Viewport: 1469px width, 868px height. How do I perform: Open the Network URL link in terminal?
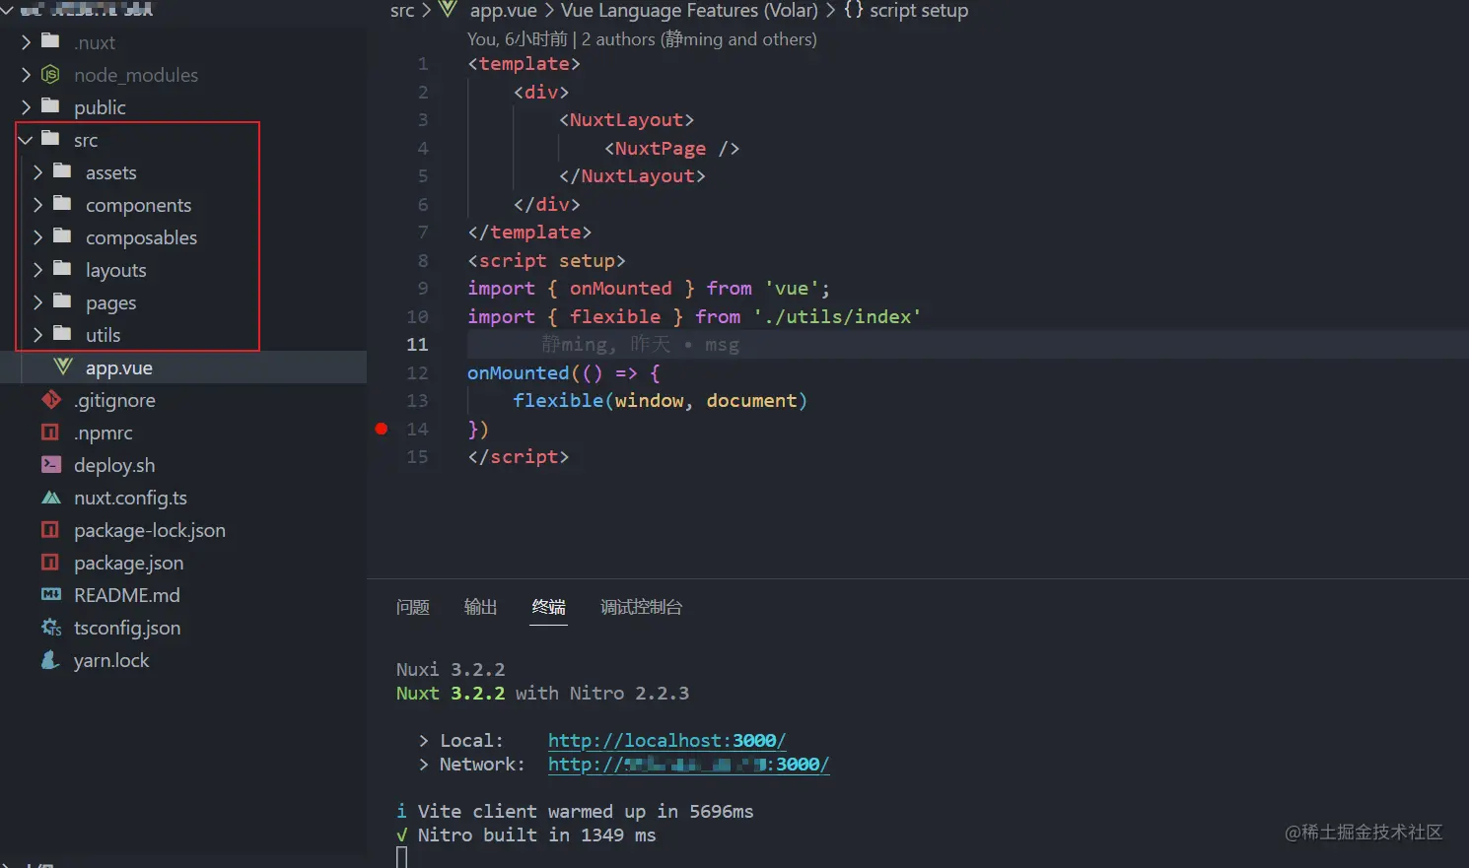688,764
